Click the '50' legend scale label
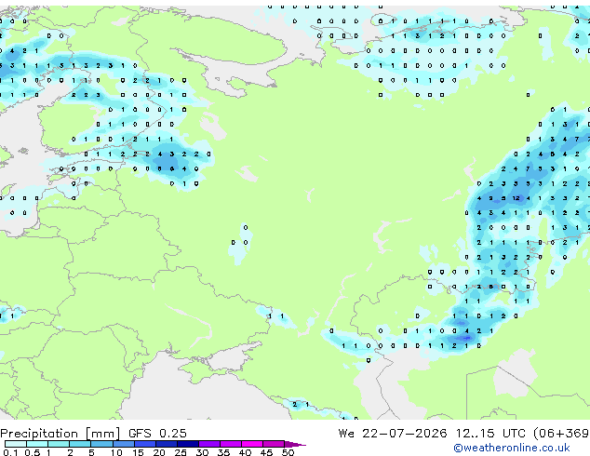590x456 pixels. tap(288, 452)
